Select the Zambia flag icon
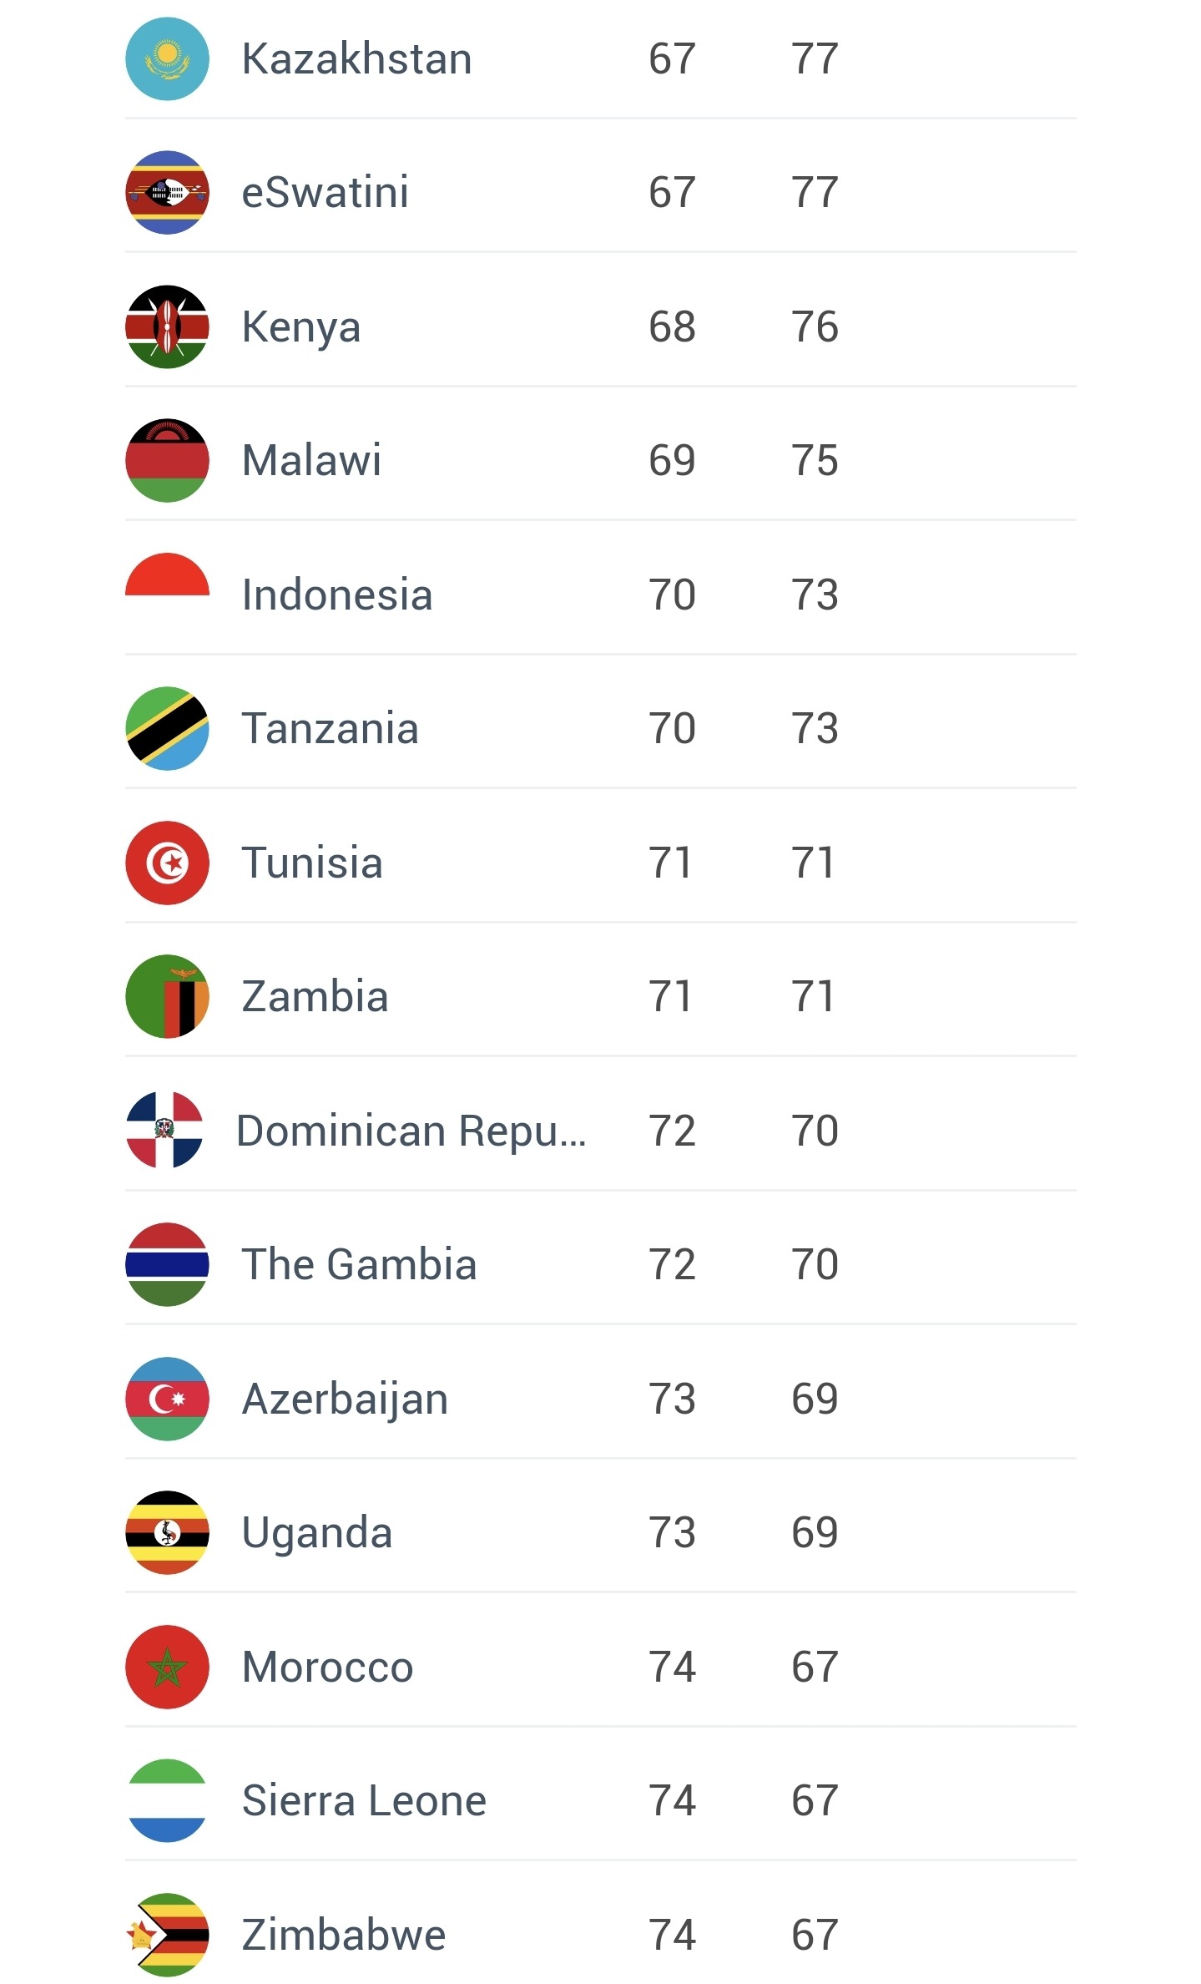Screen dimensions: 1201x1984 coord(167,996)
